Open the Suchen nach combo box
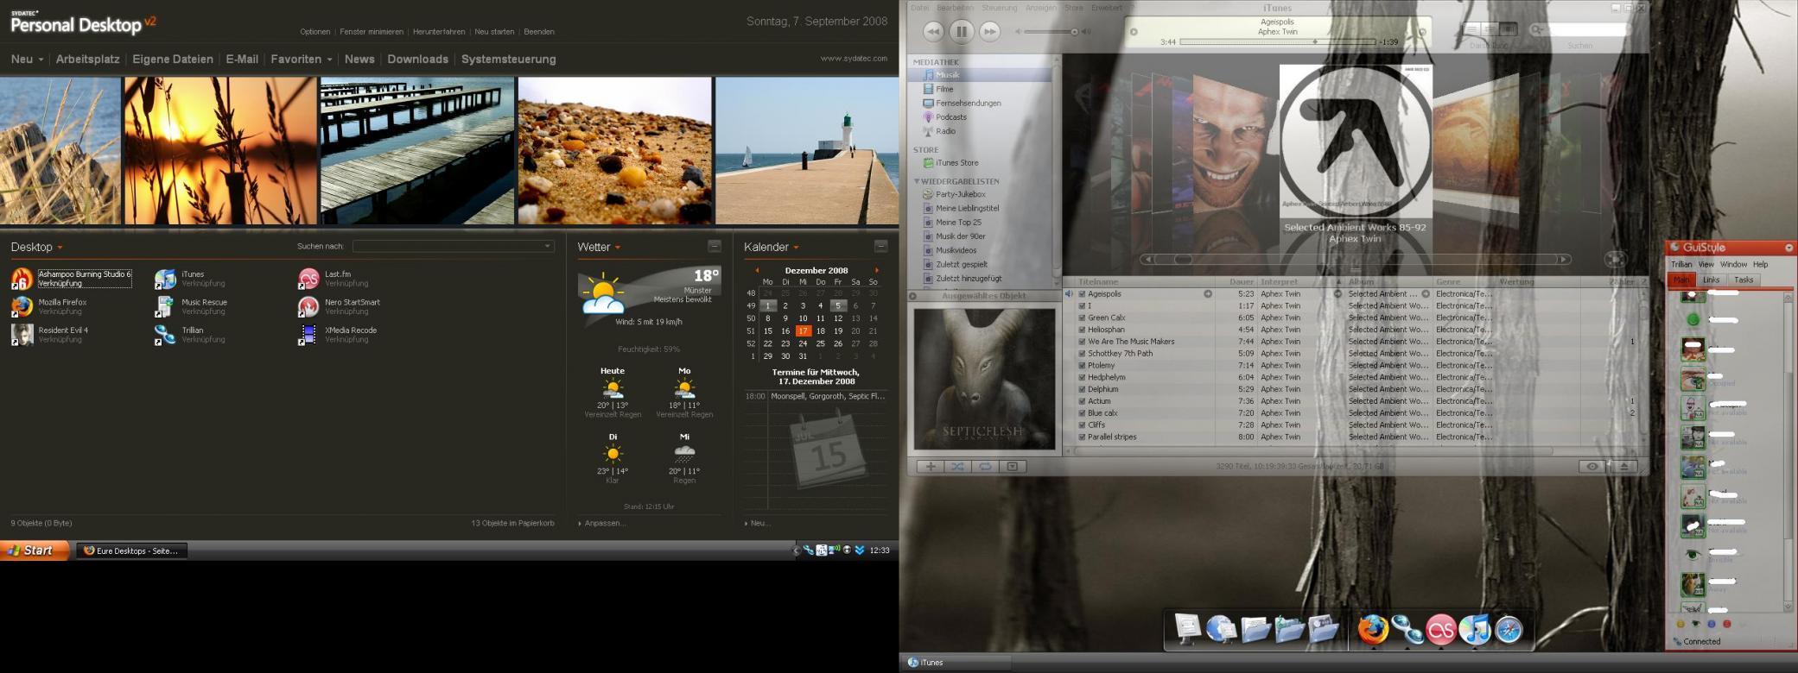 pyautogui.click(x=453, y=246)
